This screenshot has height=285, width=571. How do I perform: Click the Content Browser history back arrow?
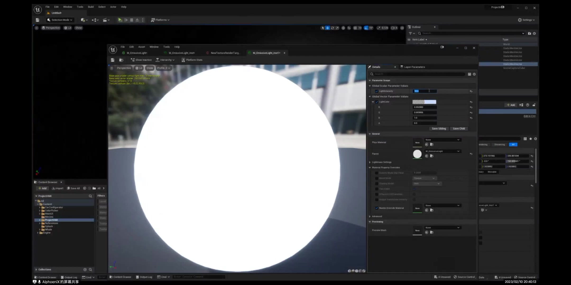tap(85, 188)
